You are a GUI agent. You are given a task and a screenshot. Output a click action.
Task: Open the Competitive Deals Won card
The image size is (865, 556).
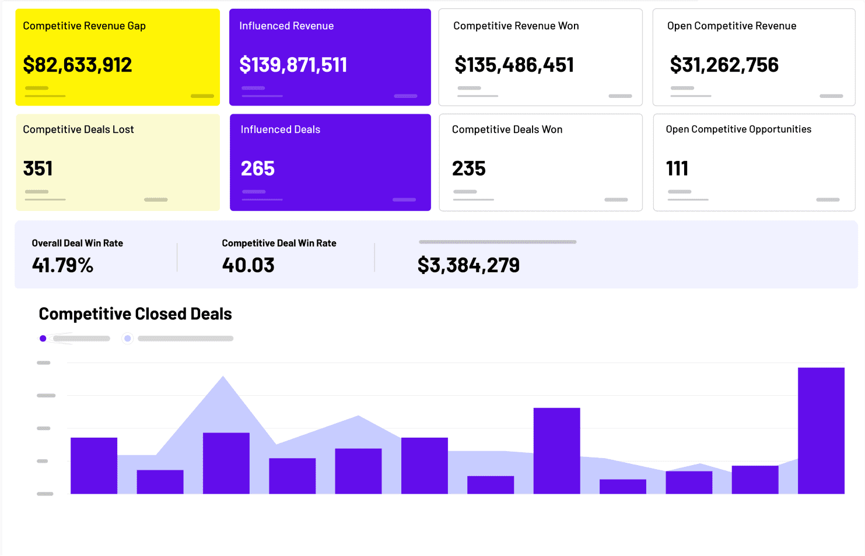coord(541,163)
